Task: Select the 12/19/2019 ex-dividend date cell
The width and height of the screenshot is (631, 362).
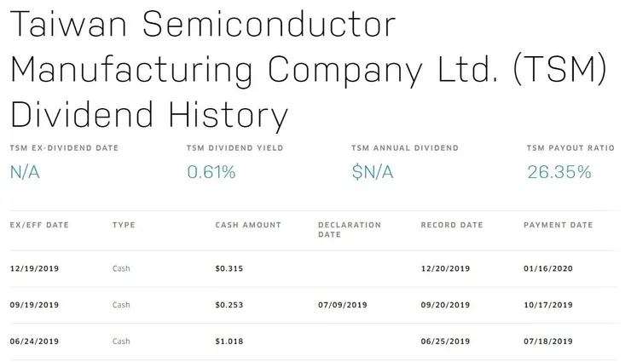Action: [x=34, y=269]
